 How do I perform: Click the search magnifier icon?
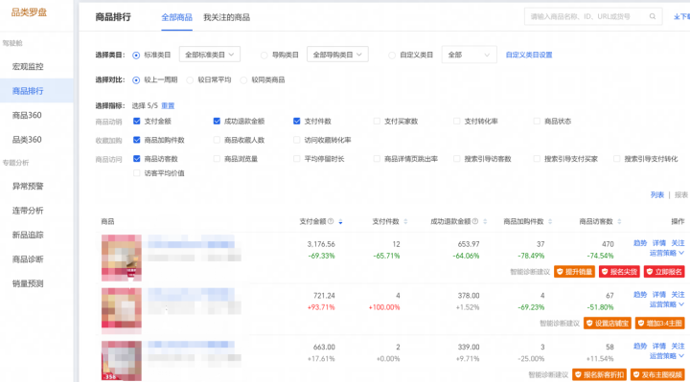(653, 16)
